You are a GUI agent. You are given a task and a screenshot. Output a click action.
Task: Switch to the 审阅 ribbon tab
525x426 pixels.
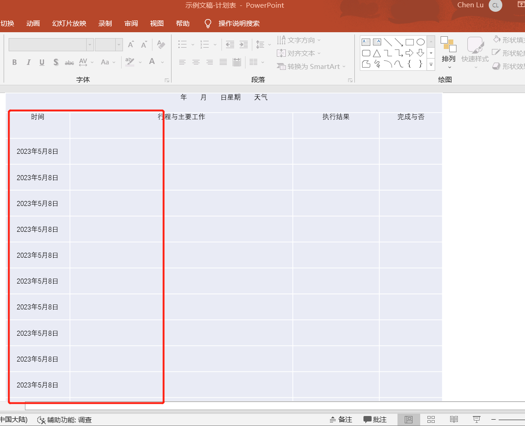131,23
